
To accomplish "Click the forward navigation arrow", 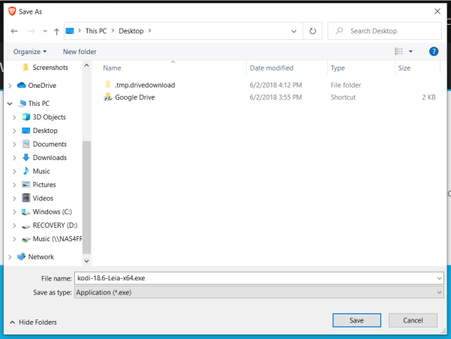I will 32,31.
